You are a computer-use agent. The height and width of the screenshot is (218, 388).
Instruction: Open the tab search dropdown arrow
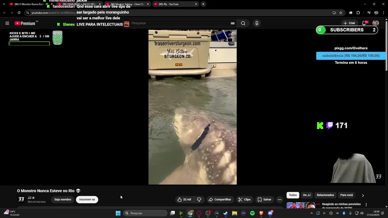(4, 4)
